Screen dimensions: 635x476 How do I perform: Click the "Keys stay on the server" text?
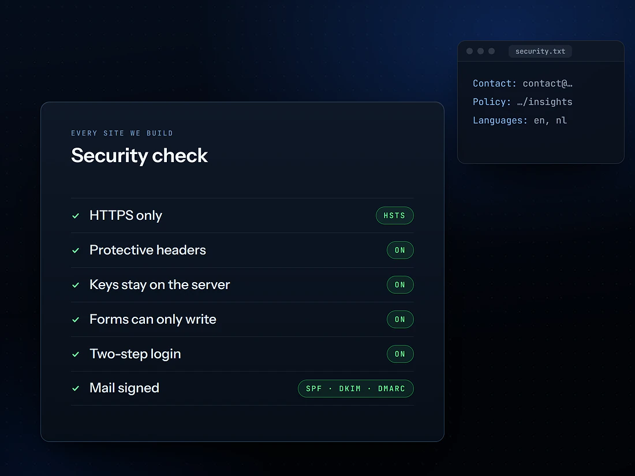pyautogui.click(x=159, y=284)
